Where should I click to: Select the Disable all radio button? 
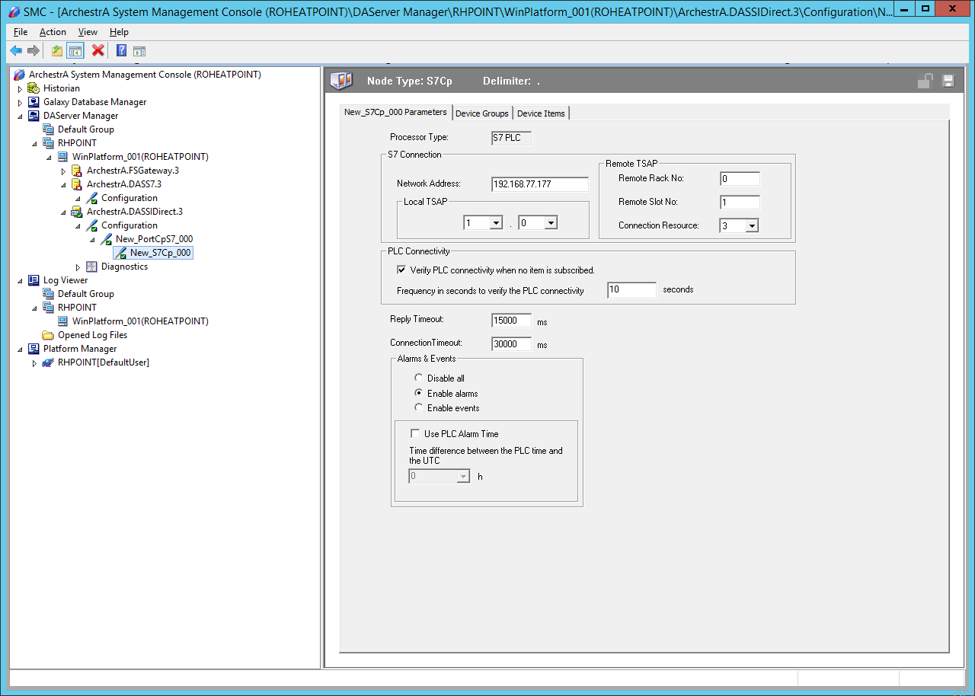419,378
